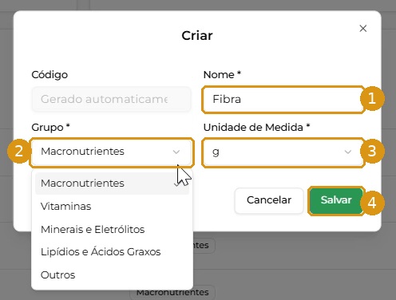Viewport: 396px width, 300px height.
Task: Save the nutrient with the green Salvar button
Action: point(336,200)
